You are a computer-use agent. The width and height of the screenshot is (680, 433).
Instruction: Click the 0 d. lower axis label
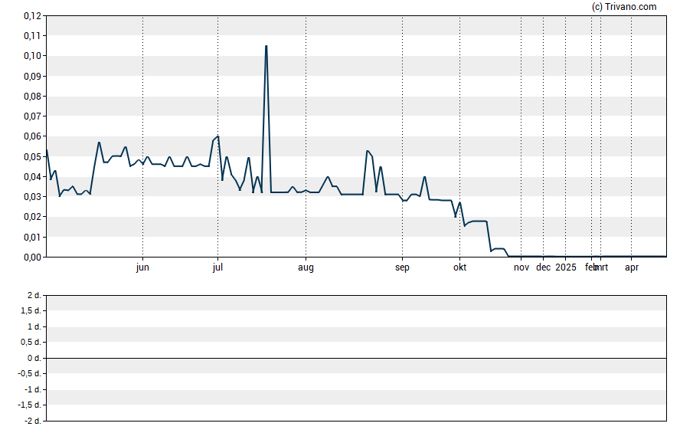[x=34, y=359]
